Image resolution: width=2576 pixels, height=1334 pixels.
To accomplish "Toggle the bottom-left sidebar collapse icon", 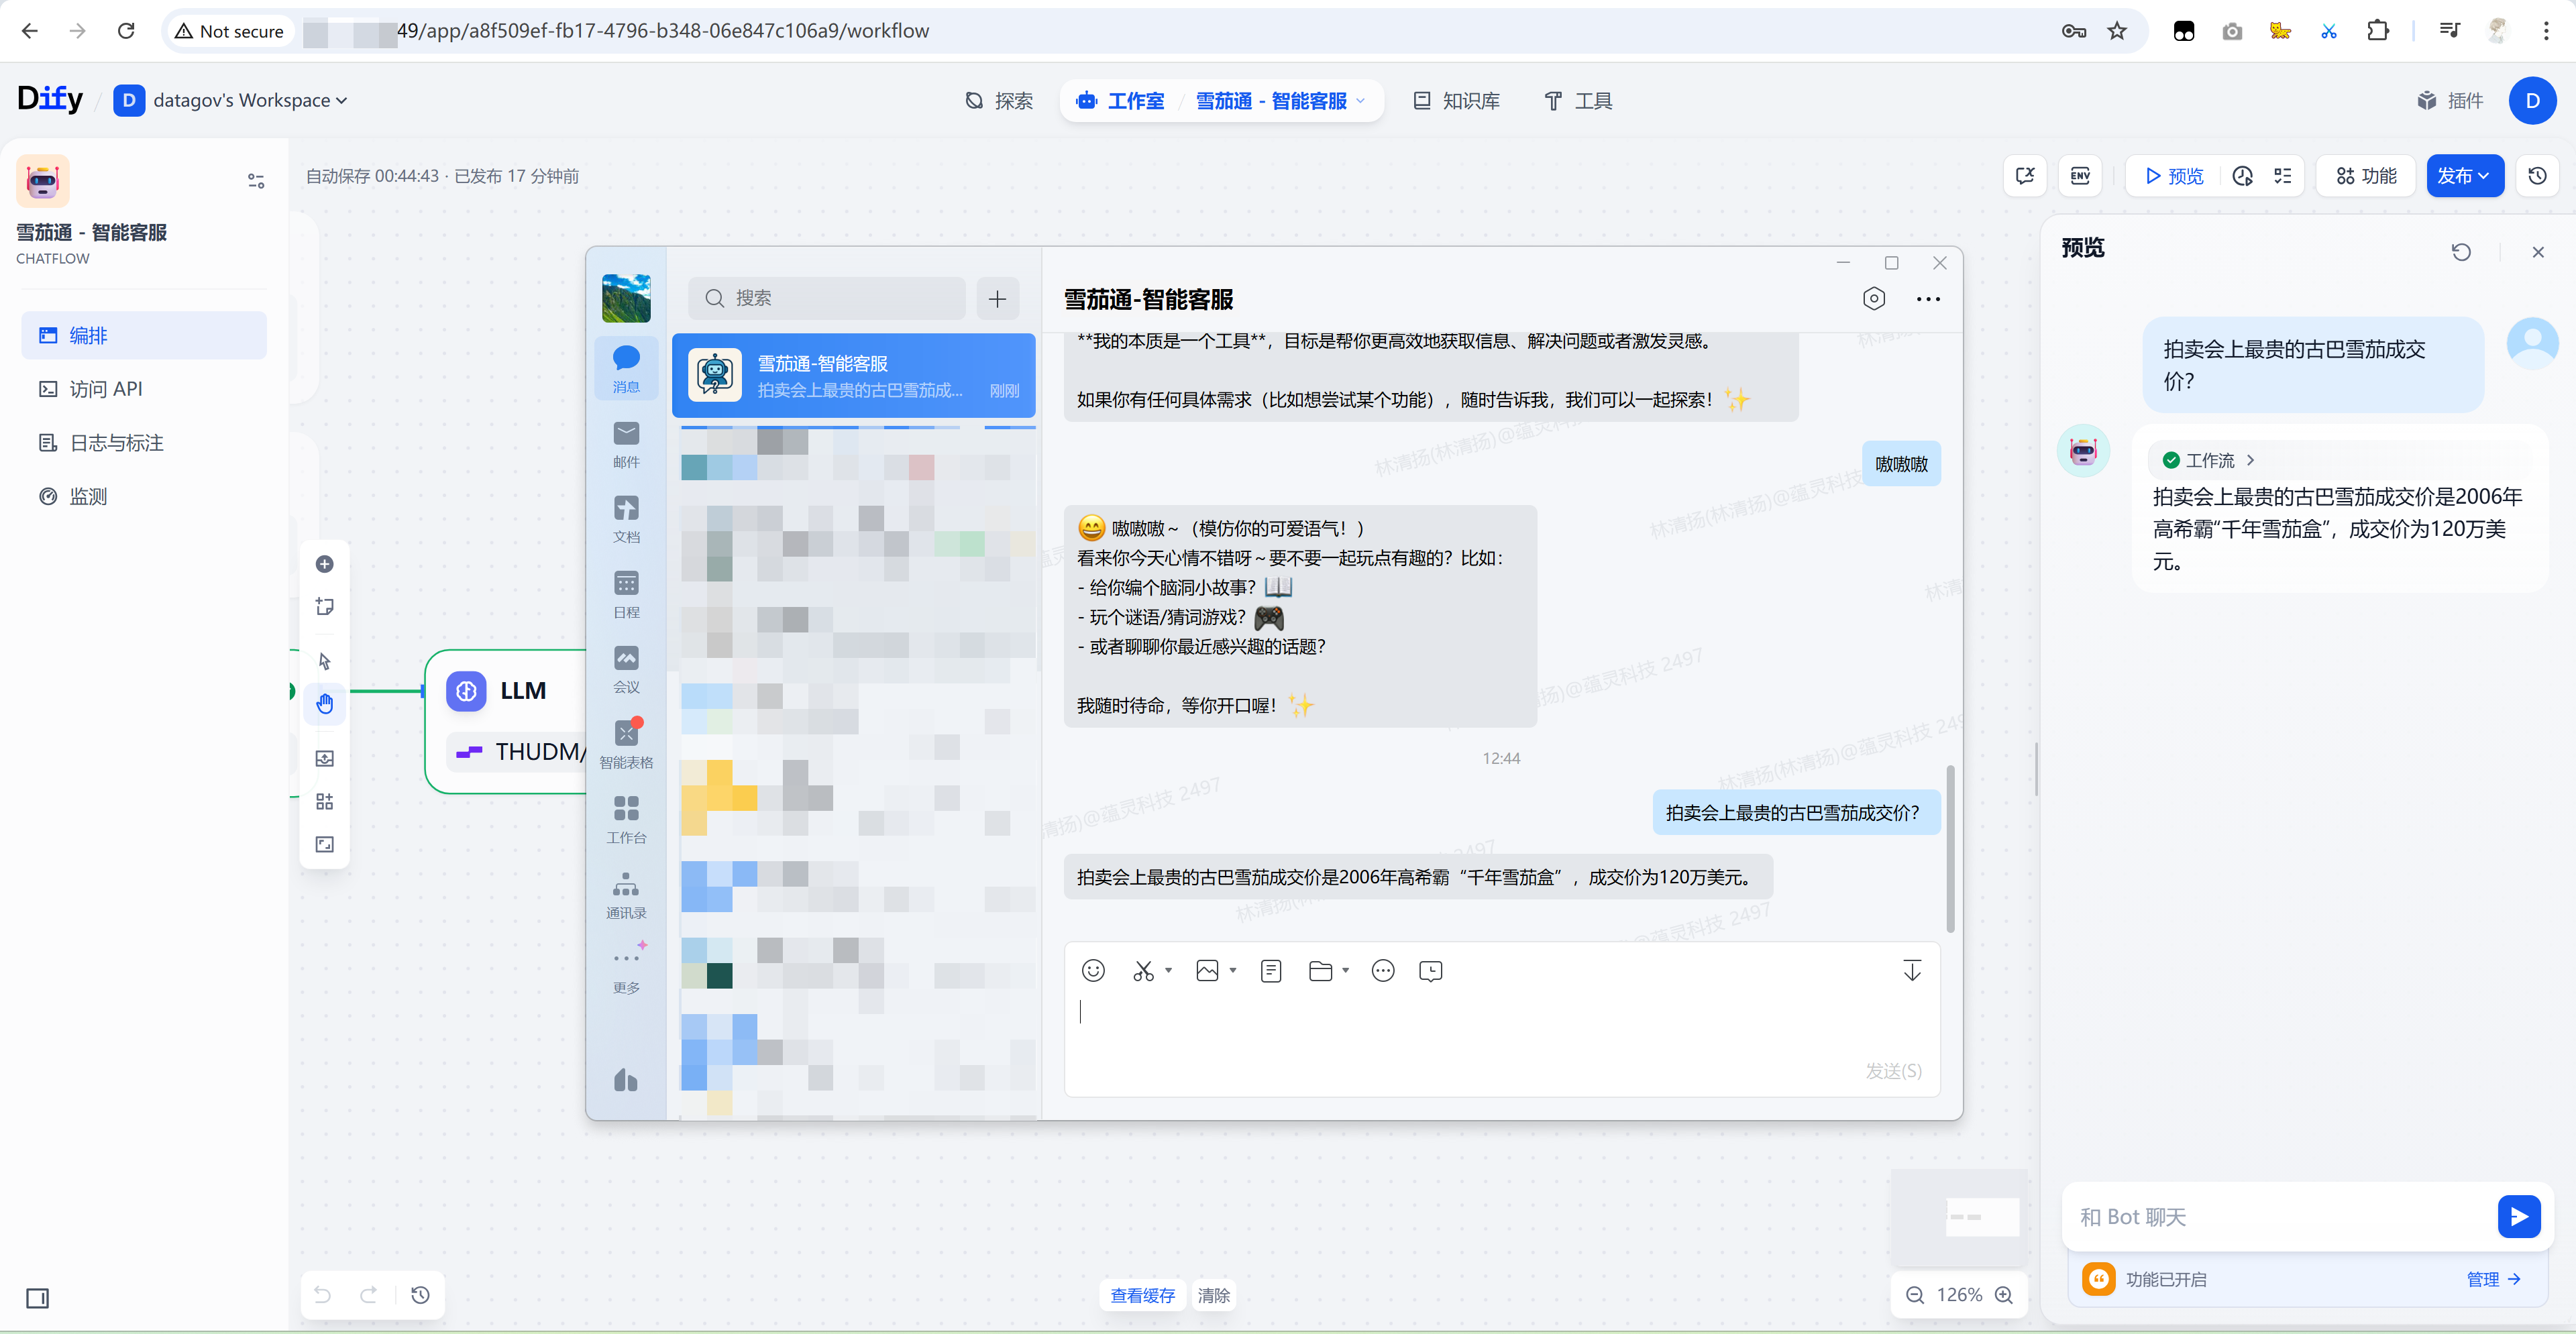I will (x=37, y=1298).
